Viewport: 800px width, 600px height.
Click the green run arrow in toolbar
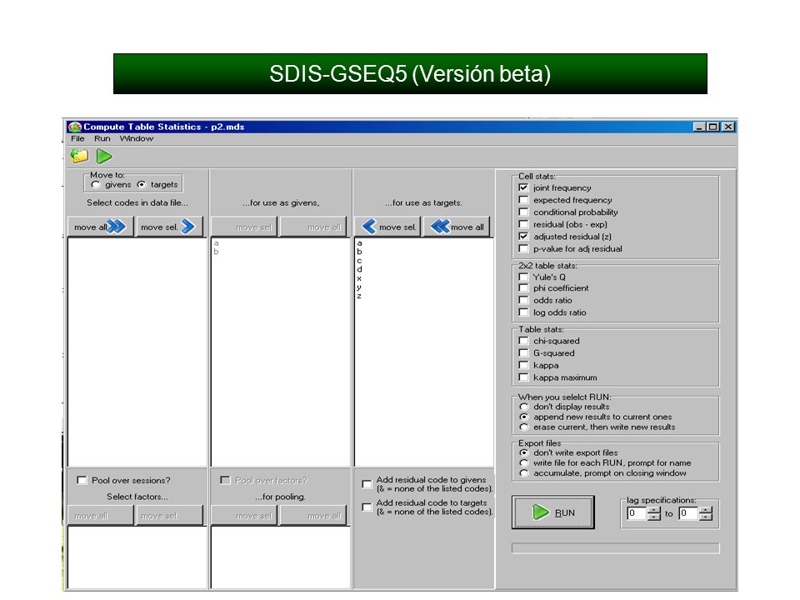(x=104, y=156)
